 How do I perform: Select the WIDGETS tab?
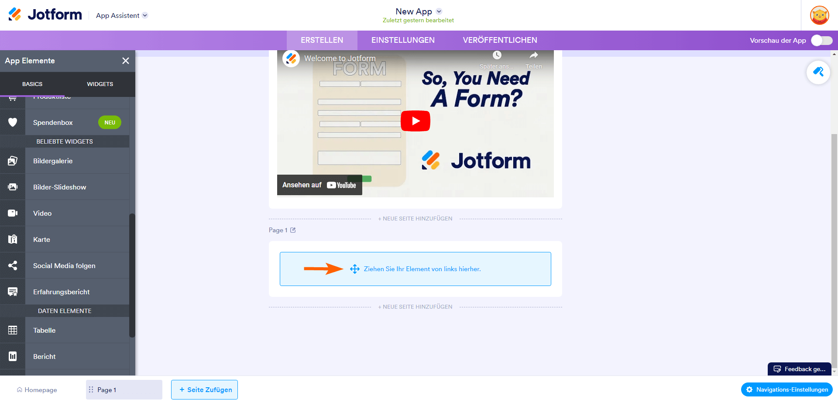point(100,84)
